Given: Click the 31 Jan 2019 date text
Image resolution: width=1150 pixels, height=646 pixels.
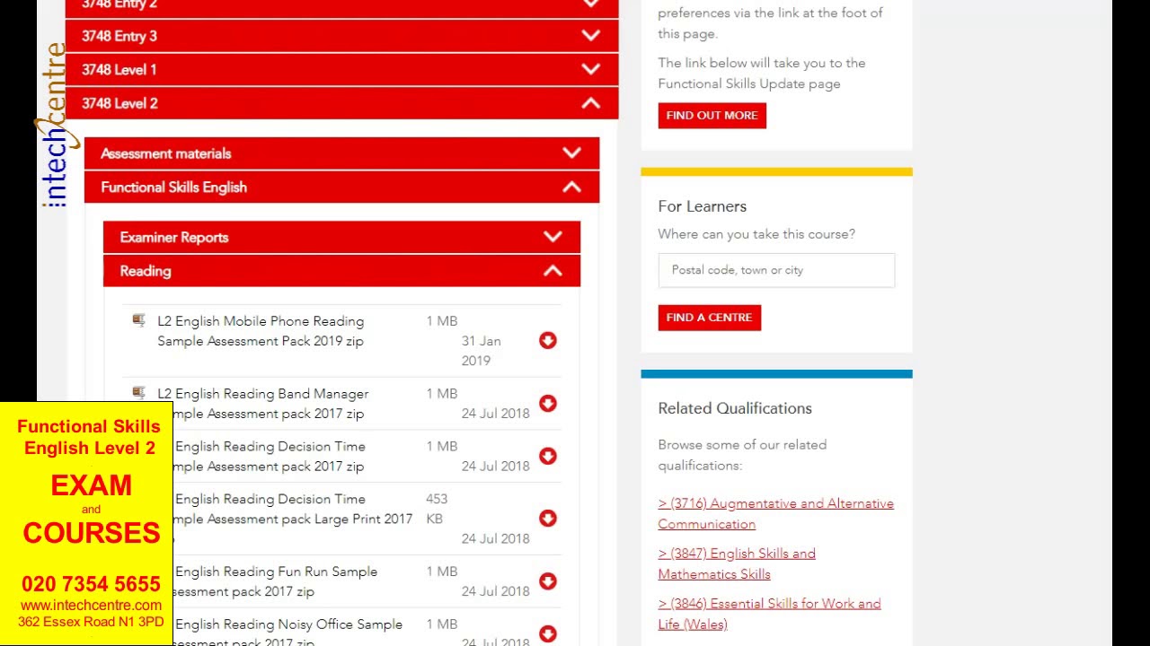Looking at the screenshot, I should point(482,351).
